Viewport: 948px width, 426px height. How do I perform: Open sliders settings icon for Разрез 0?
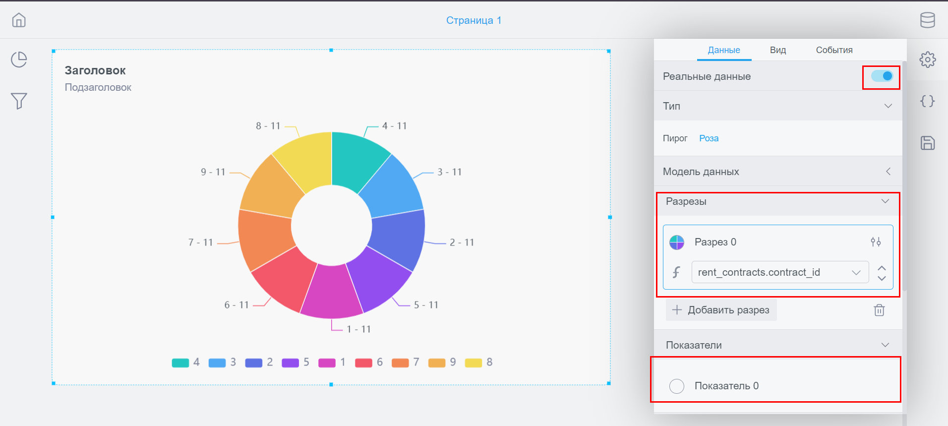(876, 242)
